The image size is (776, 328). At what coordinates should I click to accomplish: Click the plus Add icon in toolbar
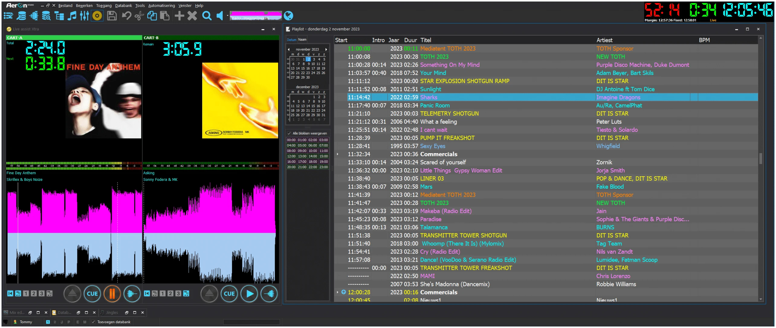[179, 16]
